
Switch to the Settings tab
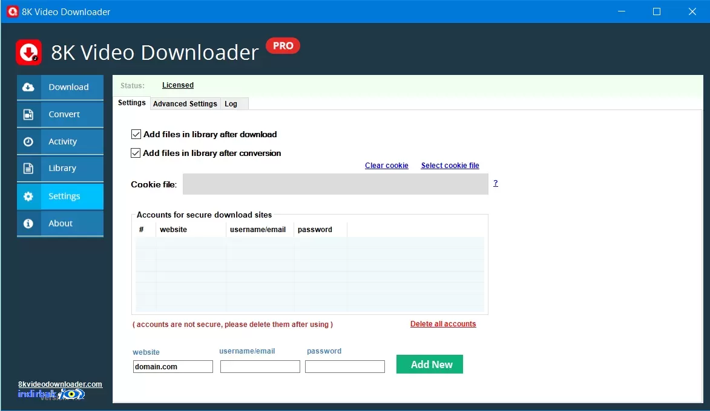coord(132,103)
